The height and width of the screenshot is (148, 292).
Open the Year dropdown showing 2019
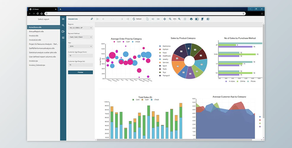pos(81,46)
